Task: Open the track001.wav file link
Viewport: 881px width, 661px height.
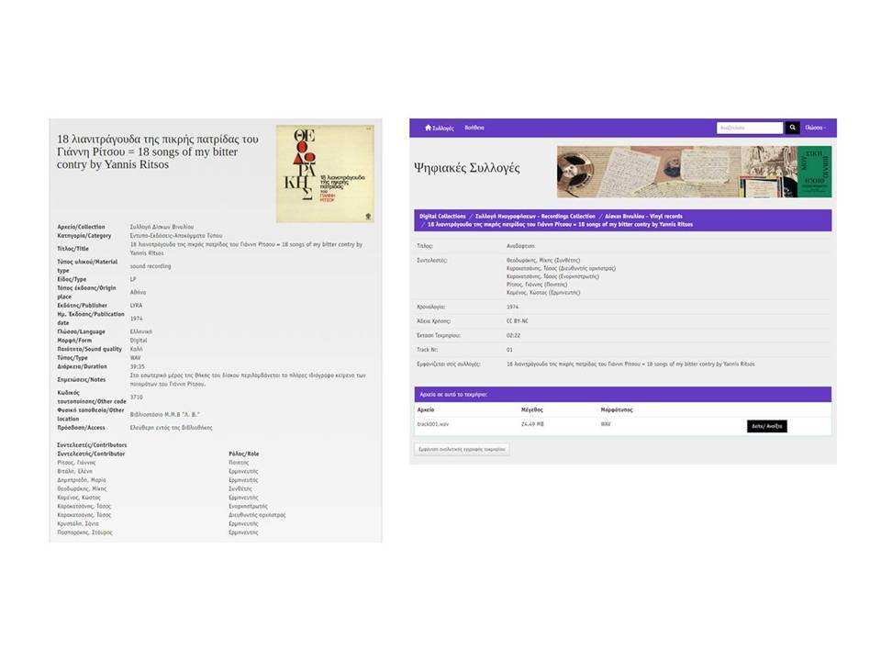Action: (433, 424)
